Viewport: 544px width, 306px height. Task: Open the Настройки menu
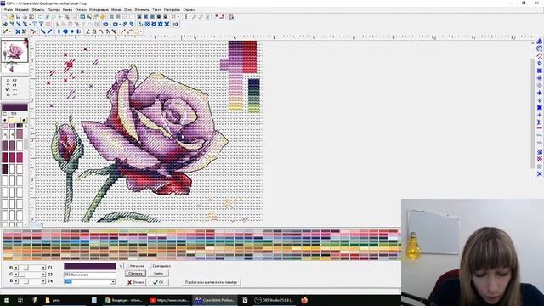click(x=172, y=9)
